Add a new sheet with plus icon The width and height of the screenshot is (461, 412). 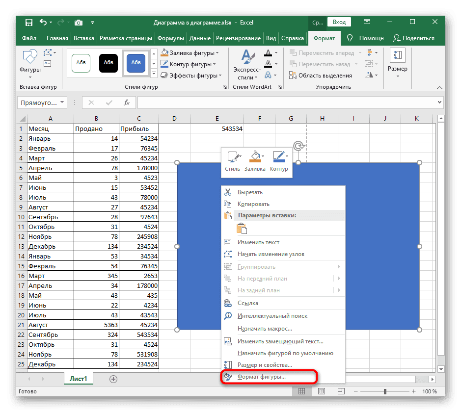coord(113,379)
